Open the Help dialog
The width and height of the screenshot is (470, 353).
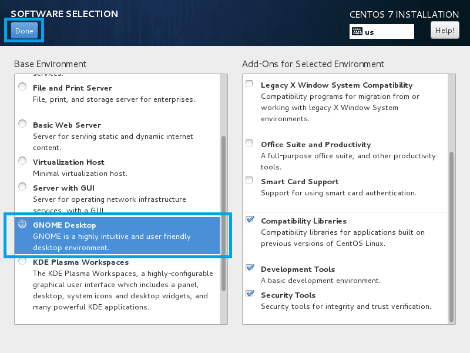444,30
